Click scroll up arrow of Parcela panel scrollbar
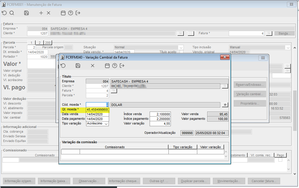This screenshot has width=299, height=188. pos(295,48)
